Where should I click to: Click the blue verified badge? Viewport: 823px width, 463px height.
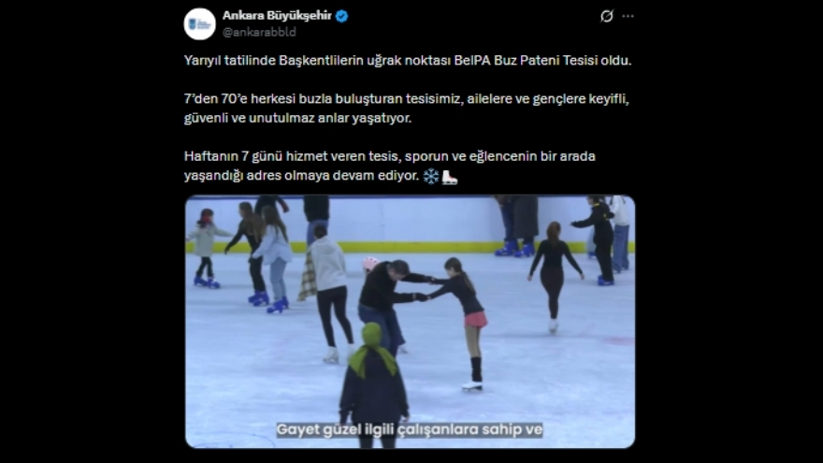click(x=341, y=16)
